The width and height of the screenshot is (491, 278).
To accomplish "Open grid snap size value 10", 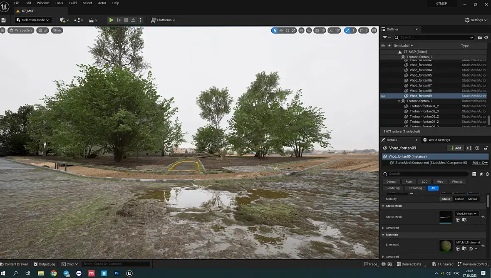I will click(x=323, y=30).
